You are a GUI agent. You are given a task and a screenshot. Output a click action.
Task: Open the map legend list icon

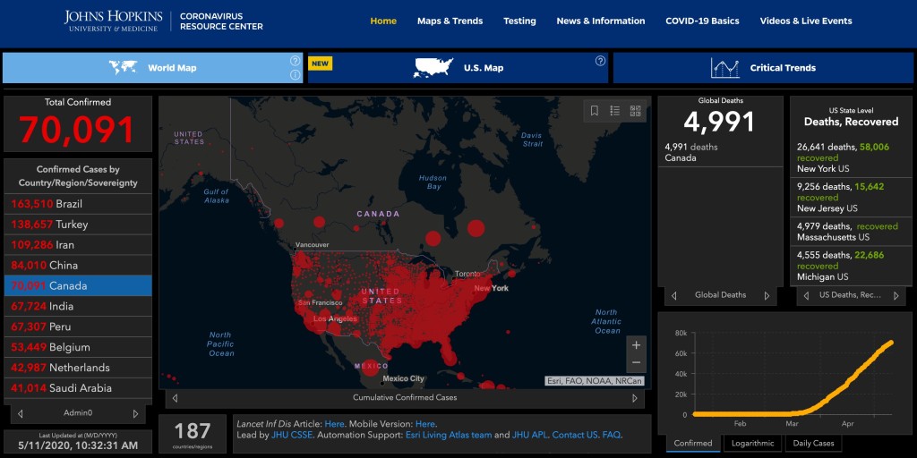pos(614,110)
